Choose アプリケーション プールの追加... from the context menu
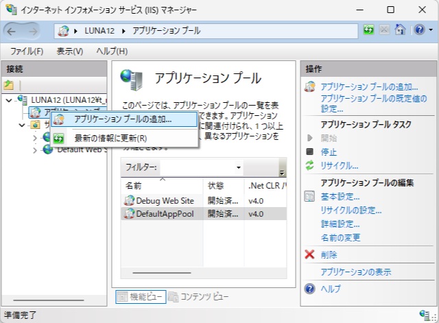This screenshot has height=323, width=439. 124,119
